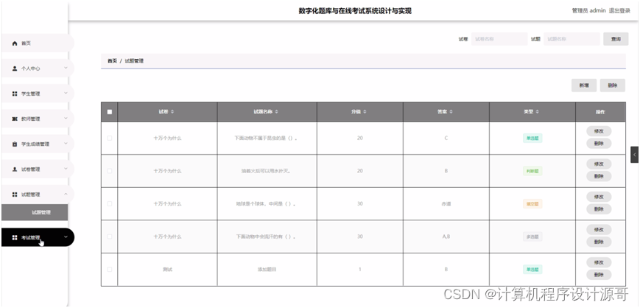
Task: Click the icon beside 教师管理
Action: (x=15, y=119)
